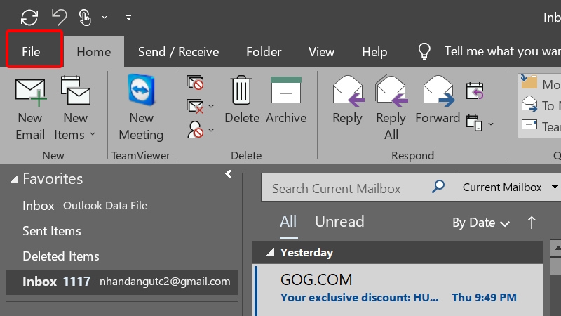This screenshot has width=561, height=316.
Task: Click the search magnifier icon
Action: (x=438, y=187)
